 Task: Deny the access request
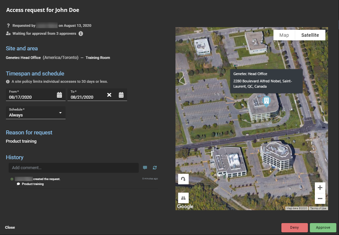click(294, 227)
